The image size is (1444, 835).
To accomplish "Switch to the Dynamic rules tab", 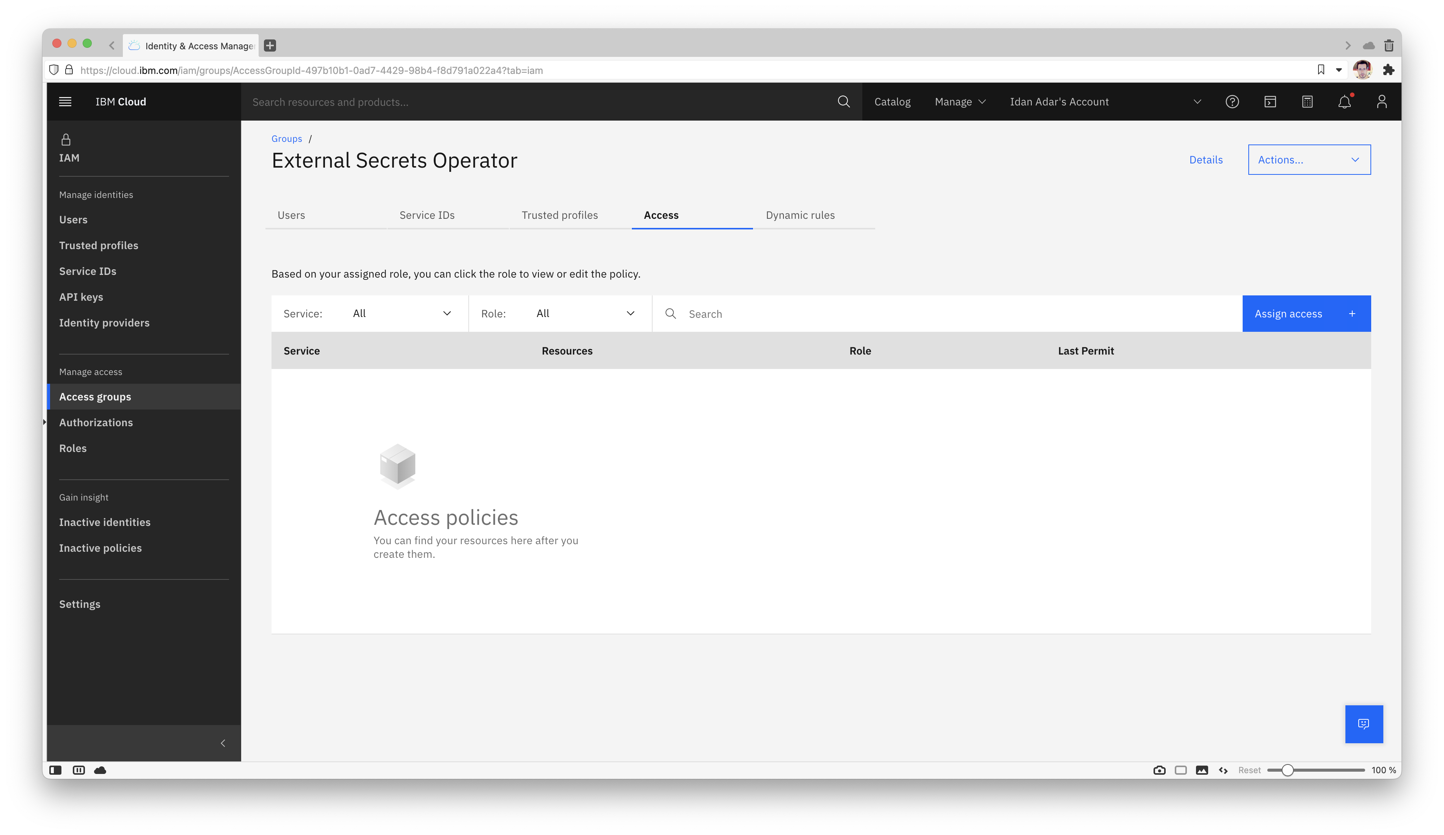I will [x=800, y=215].
